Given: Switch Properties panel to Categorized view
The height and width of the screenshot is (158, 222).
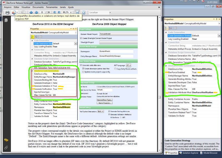Looking at the screenshot, I should click(x=166, y=28).
